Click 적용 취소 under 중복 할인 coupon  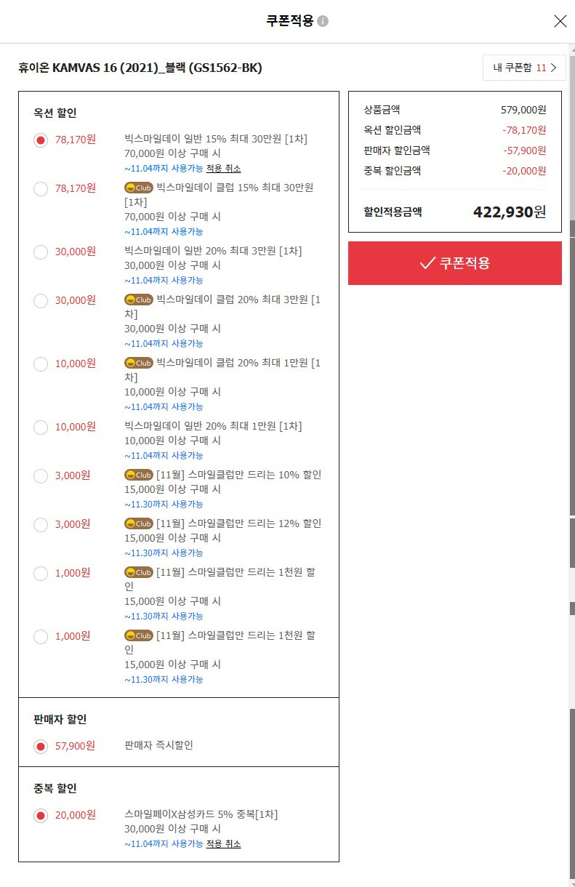(x=223, y=843)
